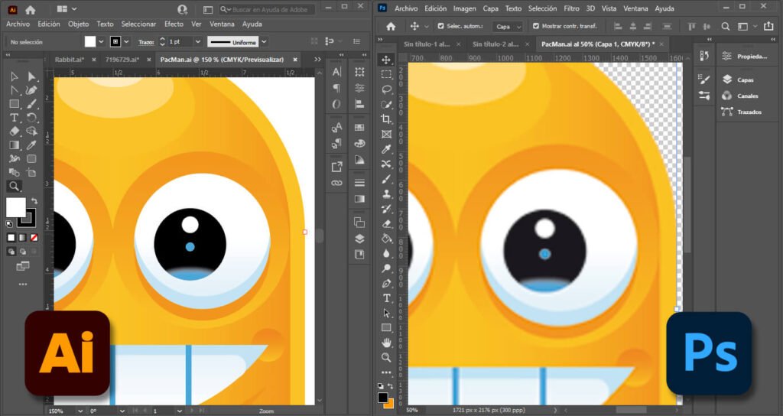The image size is (783, 416).
Task: Choose the Illustrator Type tool
Action: tap(14, 118)
